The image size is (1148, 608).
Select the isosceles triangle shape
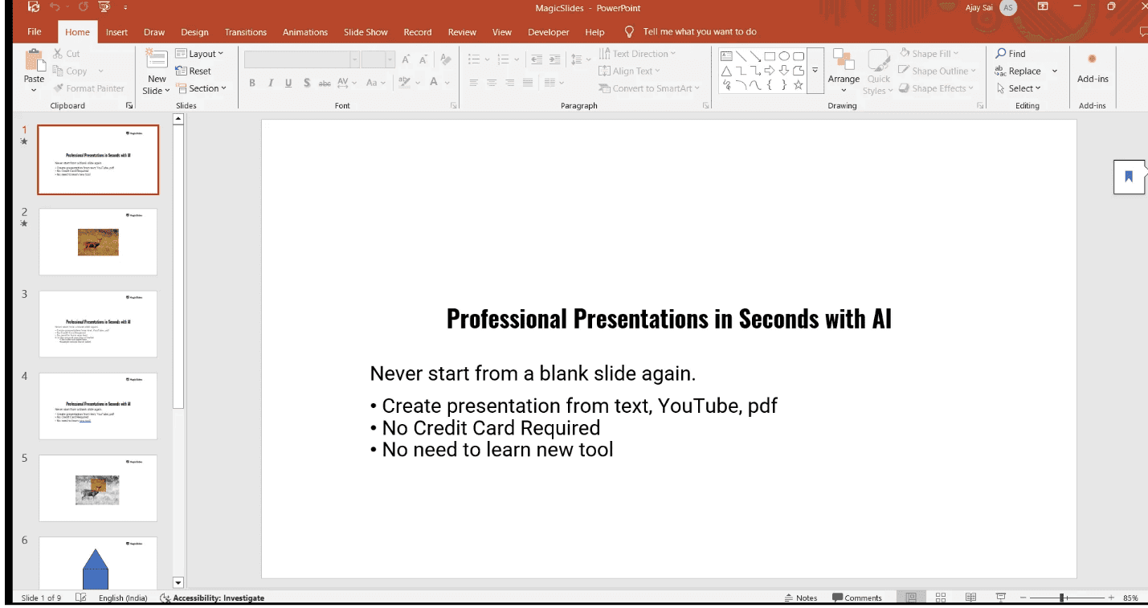(726, 71)
